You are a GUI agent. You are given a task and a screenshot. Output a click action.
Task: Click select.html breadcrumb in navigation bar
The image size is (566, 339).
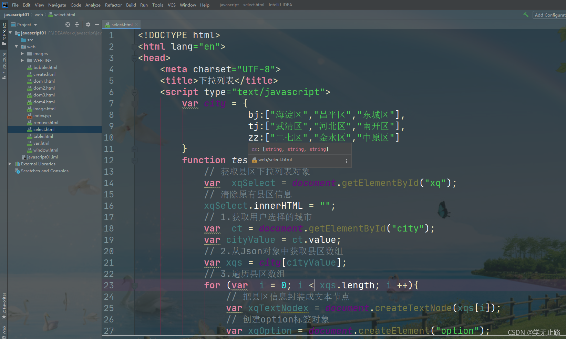pyautogui.click(x=62, y=14)
